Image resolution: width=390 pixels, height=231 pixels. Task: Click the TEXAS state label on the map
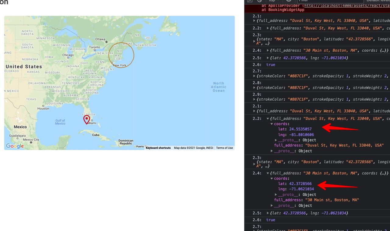pos(31,99)
